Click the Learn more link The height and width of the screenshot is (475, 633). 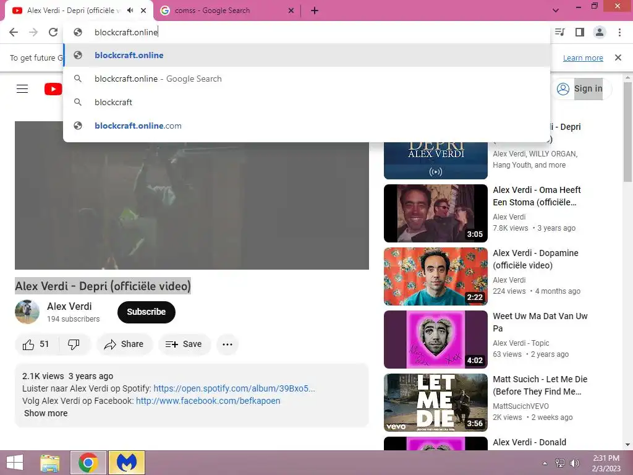click(x=583, y=58)
